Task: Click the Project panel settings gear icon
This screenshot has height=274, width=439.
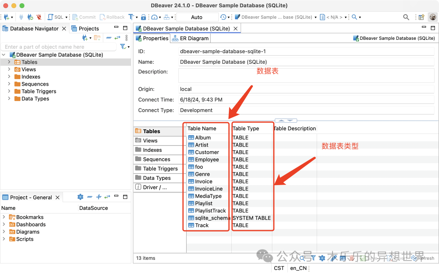Action: (x=80, y=197)
